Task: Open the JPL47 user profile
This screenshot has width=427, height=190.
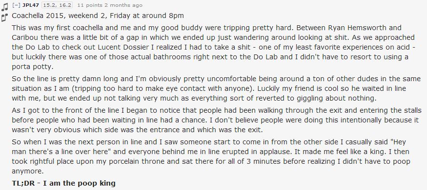Action: [31, 5]
